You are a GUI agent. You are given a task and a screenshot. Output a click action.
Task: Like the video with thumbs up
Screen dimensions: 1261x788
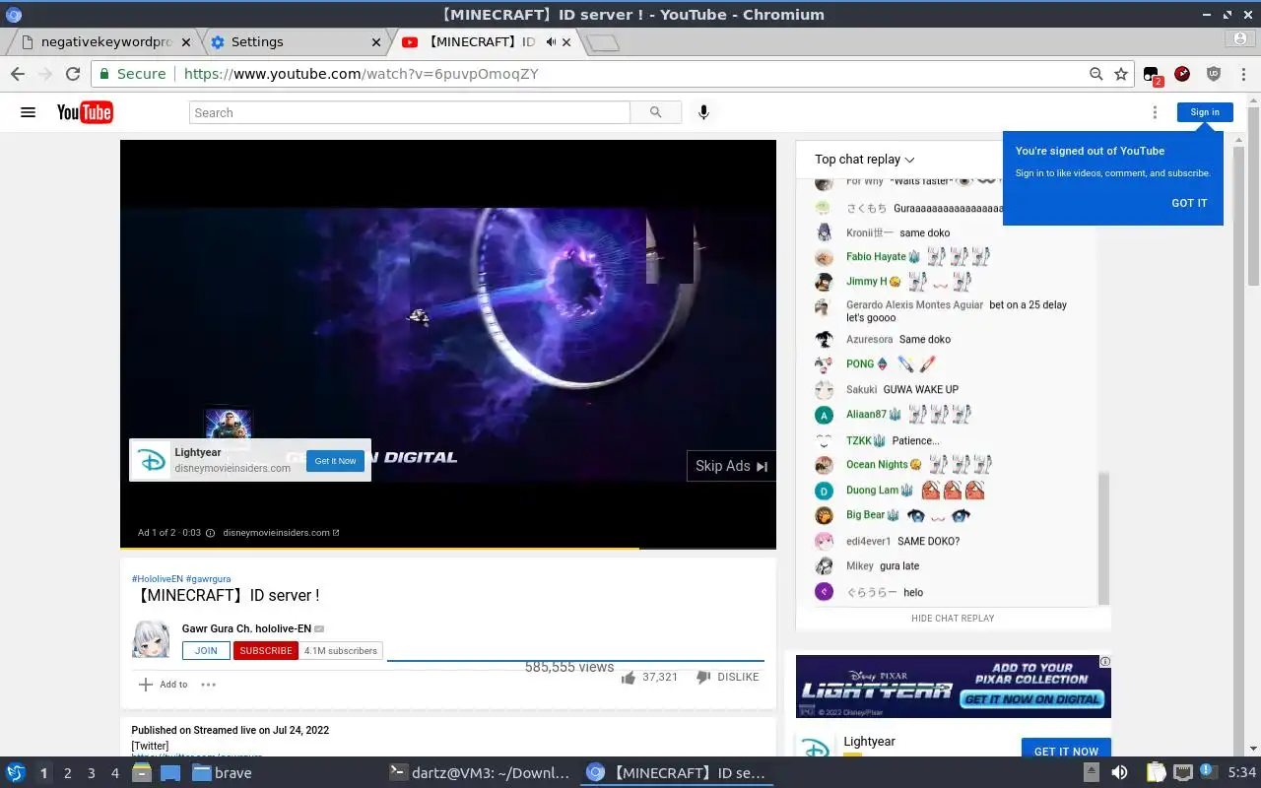pyautogui.click(x=629, y=678)
